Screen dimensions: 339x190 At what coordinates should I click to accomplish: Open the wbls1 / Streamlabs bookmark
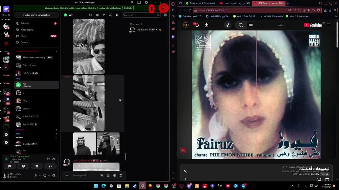[272, 16]
